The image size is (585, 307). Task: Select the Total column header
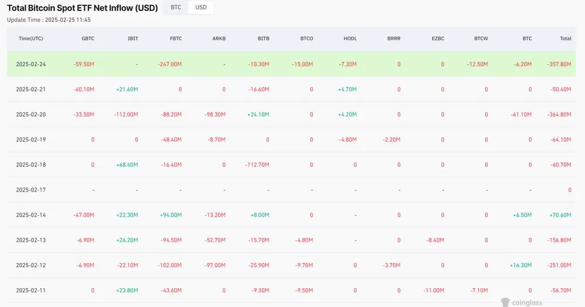point(565,39)
